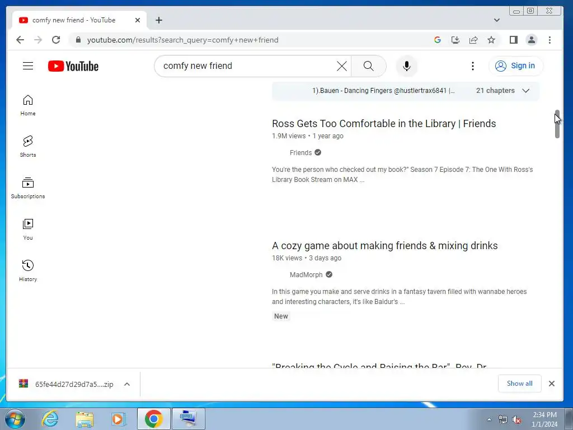
Task: Share this page from the address bar
Action: coord(473,40)
